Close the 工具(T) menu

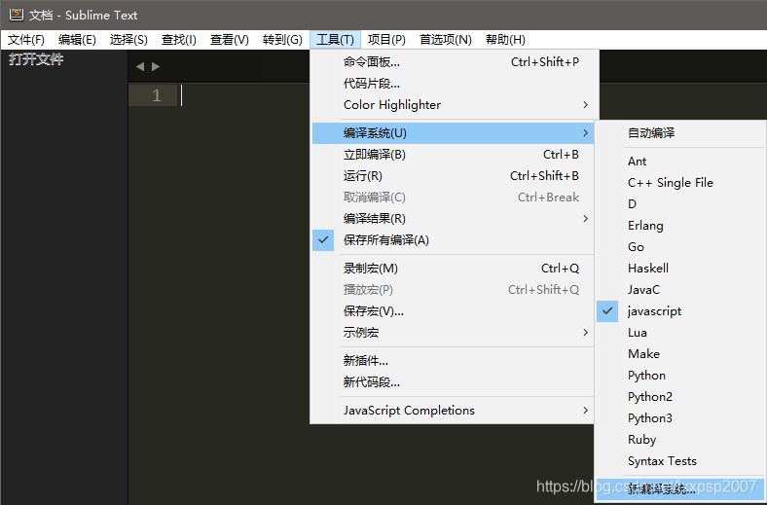[335, 40]
